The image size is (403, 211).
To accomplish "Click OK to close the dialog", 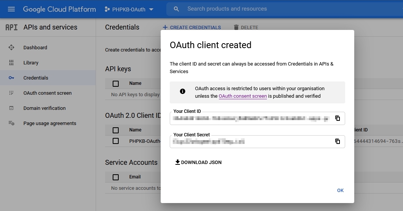I will click(x=340, y=191).
